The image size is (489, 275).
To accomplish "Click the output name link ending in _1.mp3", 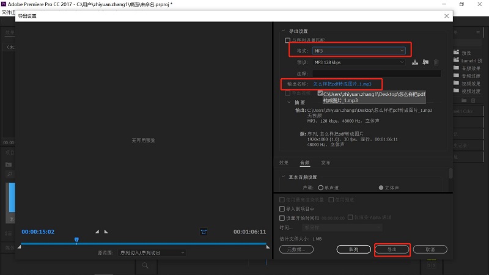I will 342,84.
